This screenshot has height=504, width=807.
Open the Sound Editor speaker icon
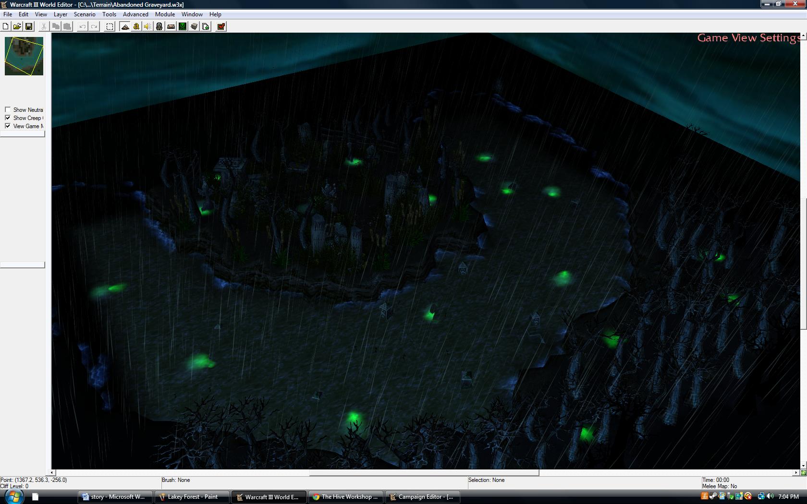(148, 26)
